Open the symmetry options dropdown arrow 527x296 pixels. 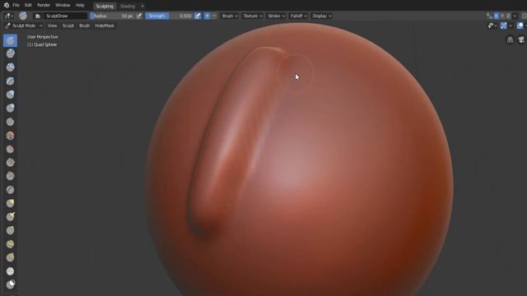tap(515, 16)
